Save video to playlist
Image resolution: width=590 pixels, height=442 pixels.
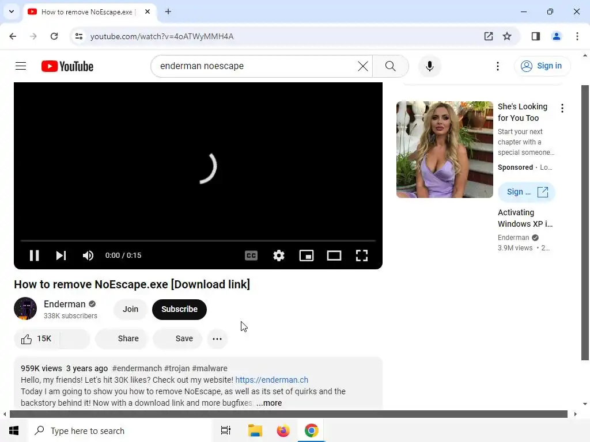177,338
